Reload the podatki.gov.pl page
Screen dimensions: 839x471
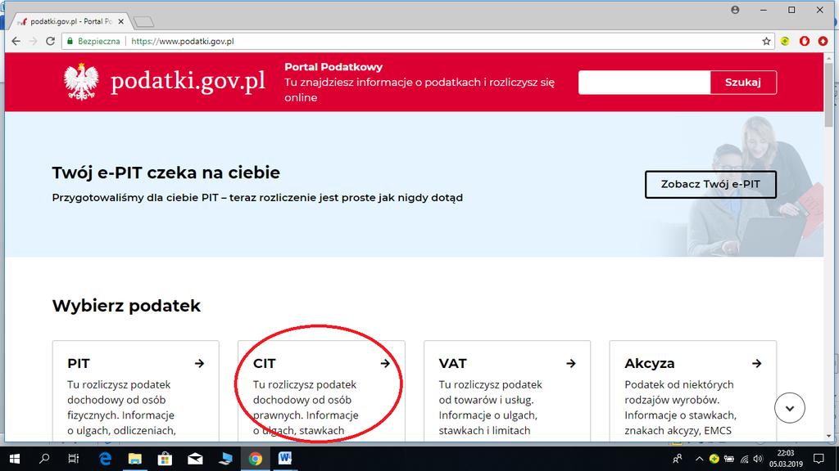(x=50, y=41)
